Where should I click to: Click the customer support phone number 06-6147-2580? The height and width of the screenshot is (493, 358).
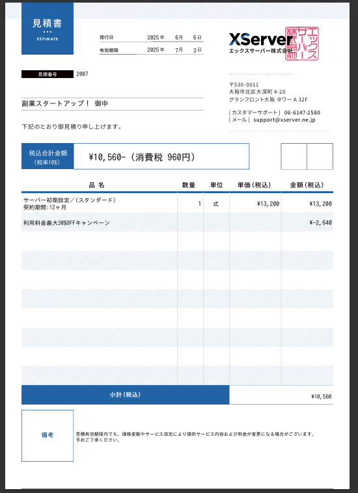coord(302,113)
